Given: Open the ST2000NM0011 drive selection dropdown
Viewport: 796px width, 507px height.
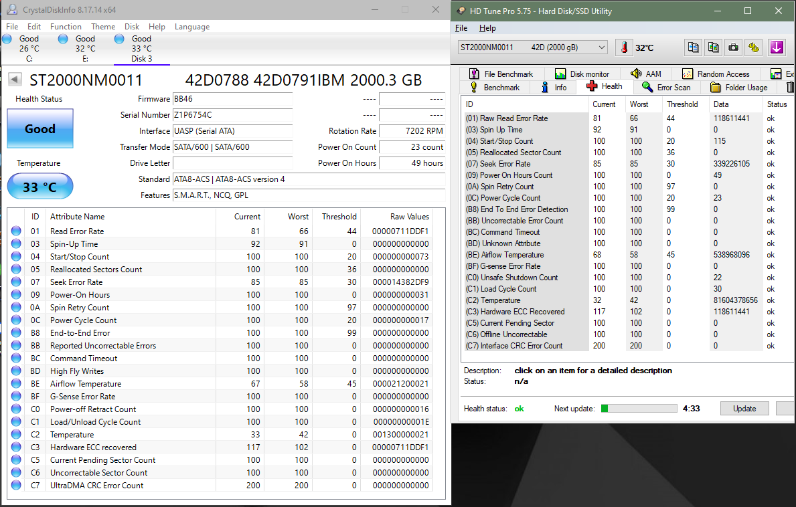Looking at the screenshot, I should [532, 47].
